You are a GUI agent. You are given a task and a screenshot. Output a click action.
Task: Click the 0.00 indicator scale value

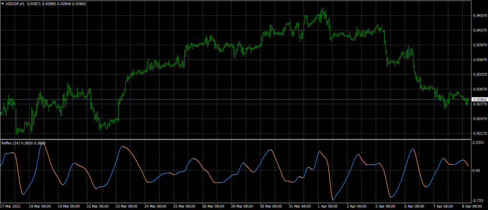tap(477, 170)
